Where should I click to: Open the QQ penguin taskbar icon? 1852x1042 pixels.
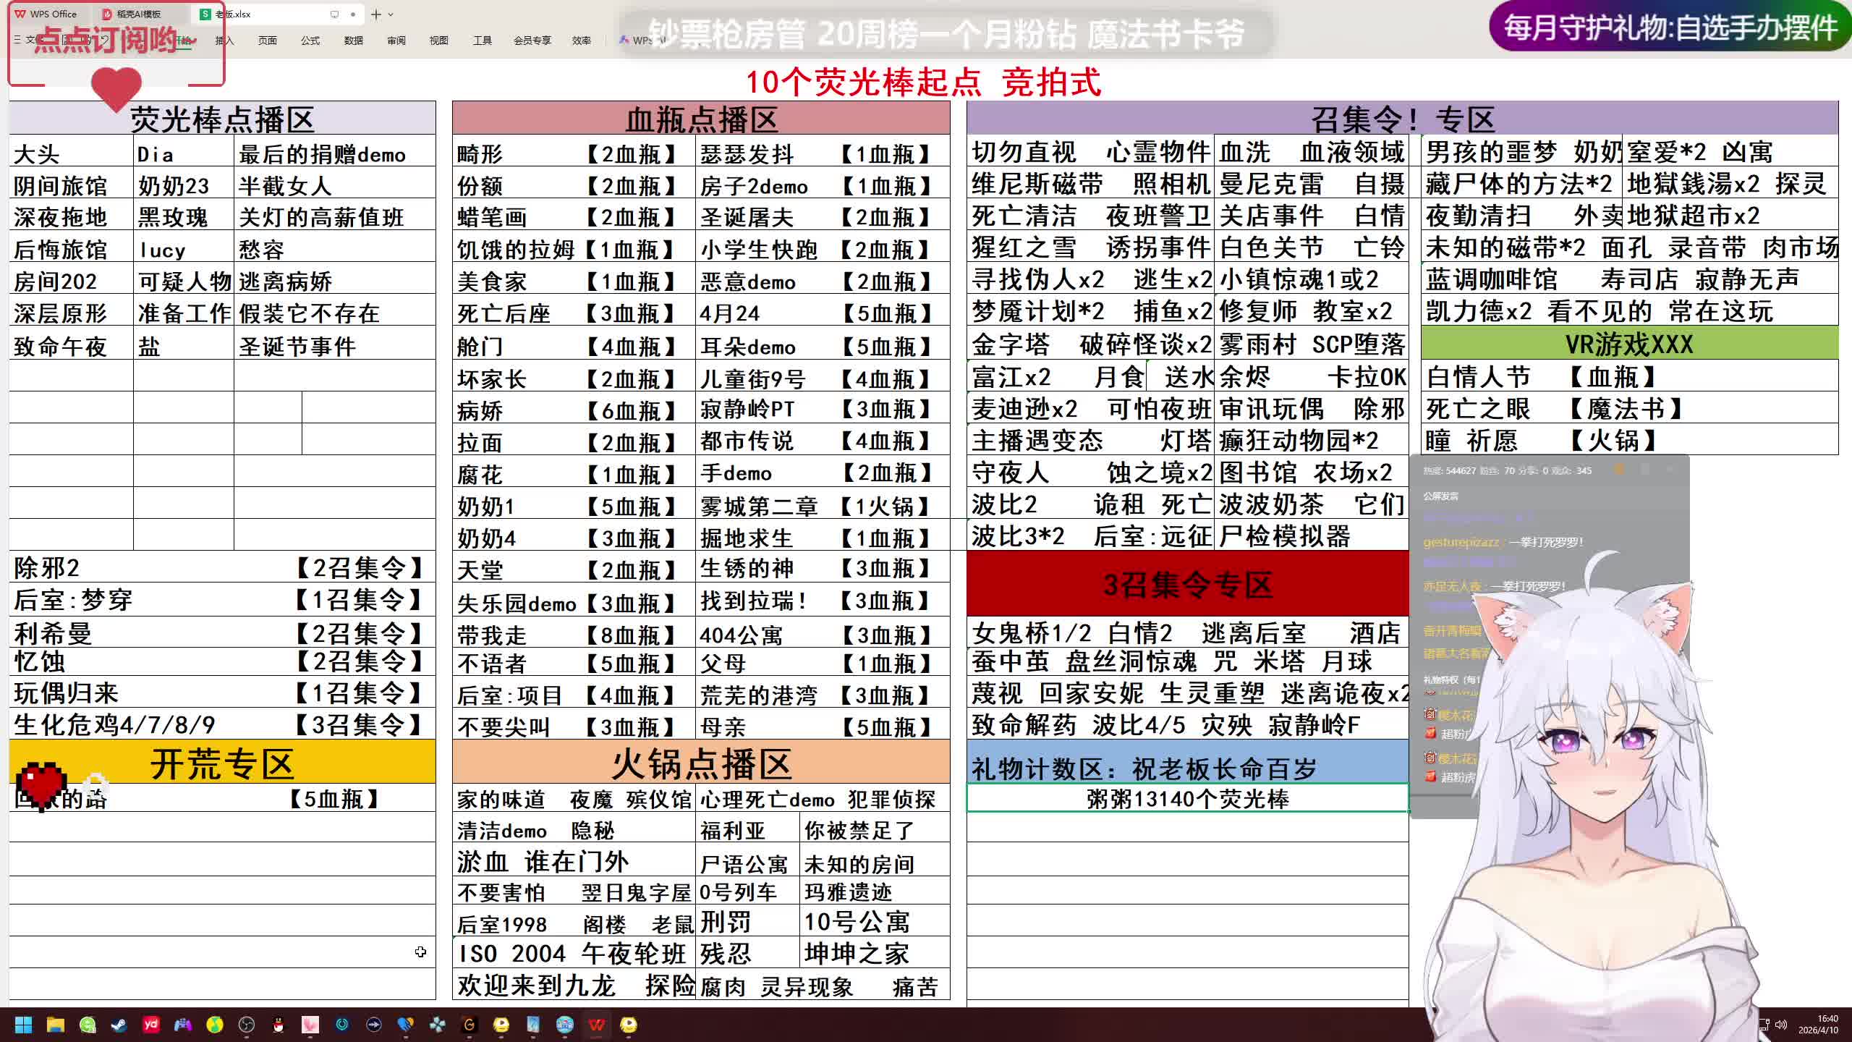pos(279,1025)
